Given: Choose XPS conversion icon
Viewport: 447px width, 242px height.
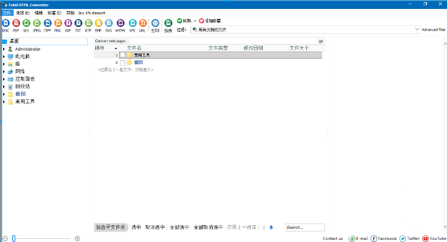Looking at the screenshot, I should coord(132,23).
